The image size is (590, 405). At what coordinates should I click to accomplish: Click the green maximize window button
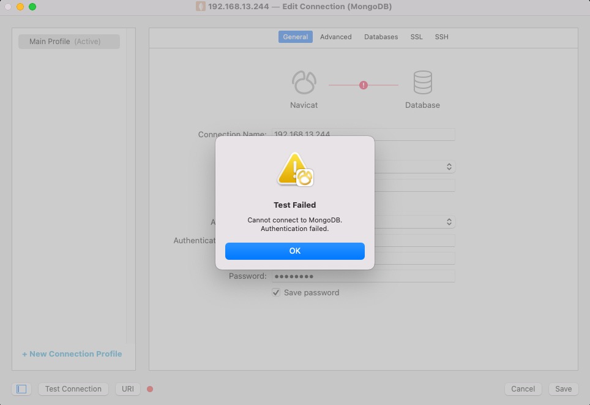[x=32, y=7]
